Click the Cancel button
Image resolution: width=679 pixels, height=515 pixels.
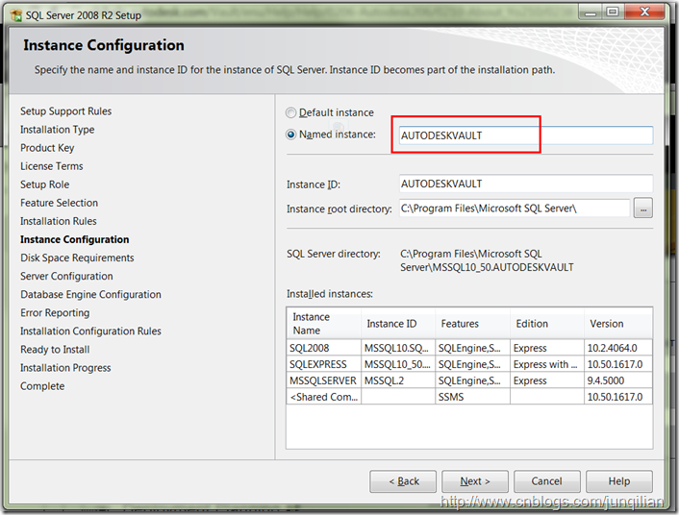547,481
